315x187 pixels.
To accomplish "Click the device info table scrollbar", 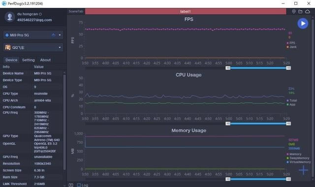I will [64, 122].
